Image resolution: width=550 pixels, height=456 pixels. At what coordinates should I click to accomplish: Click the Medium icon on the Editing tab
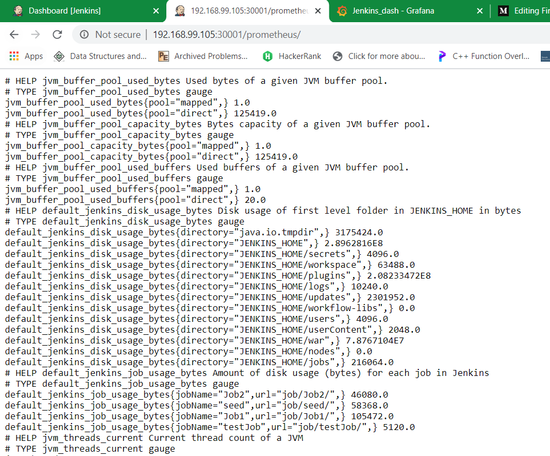[x=503, y=10]
